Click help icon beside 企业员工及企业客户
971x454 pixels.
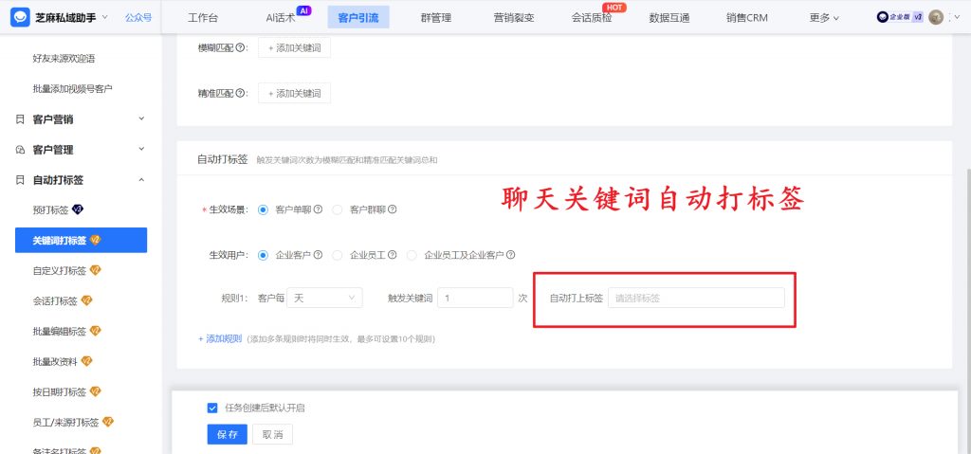510,255
